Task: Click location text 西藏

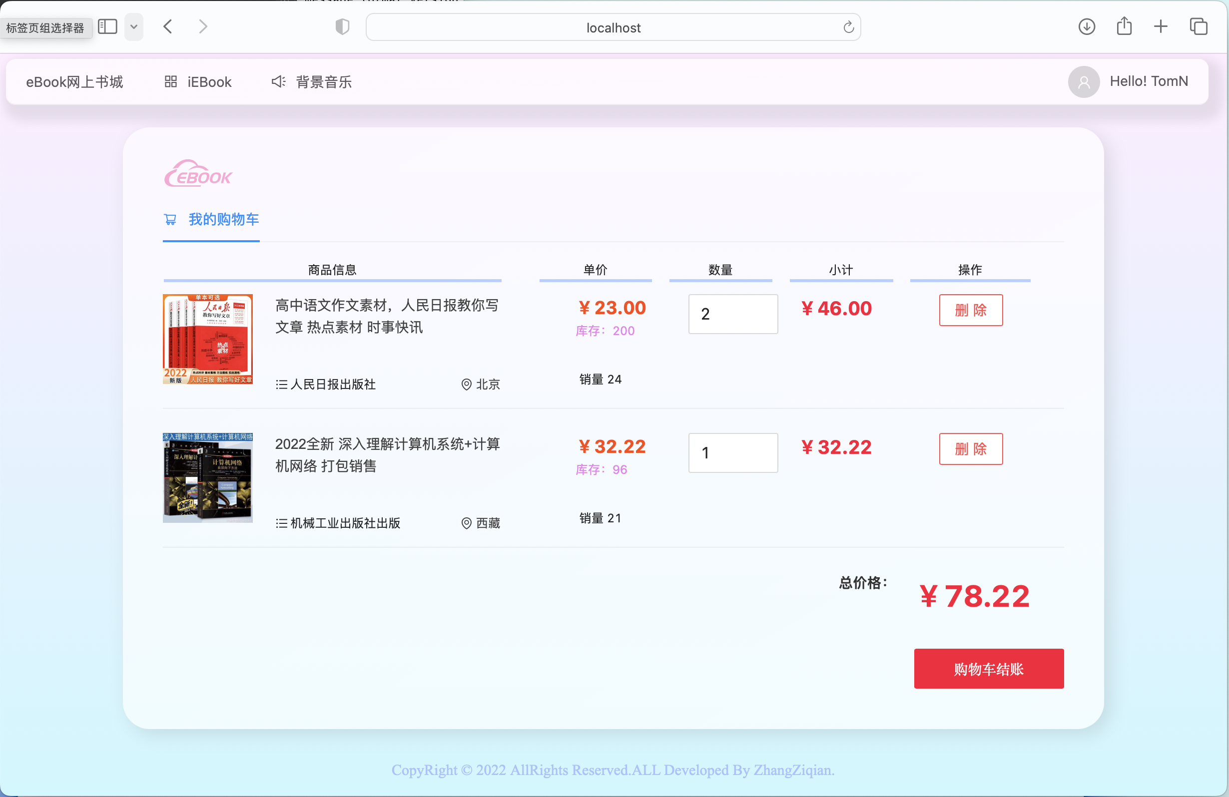Action: (x=488, y=523)
